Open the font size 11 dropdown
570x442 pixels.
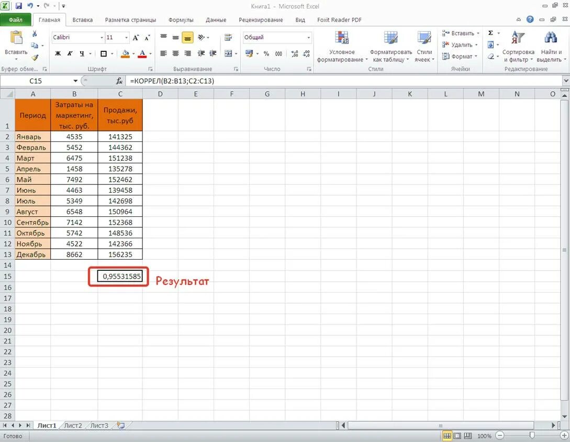[126, 38]
